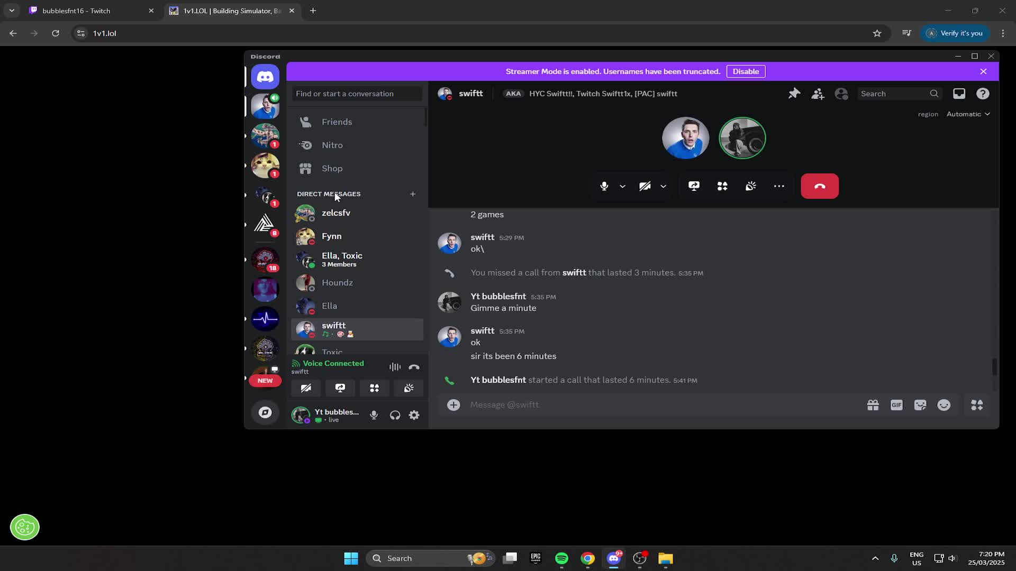Toggle noise suppression in voice panel

[x=395, y=367]
